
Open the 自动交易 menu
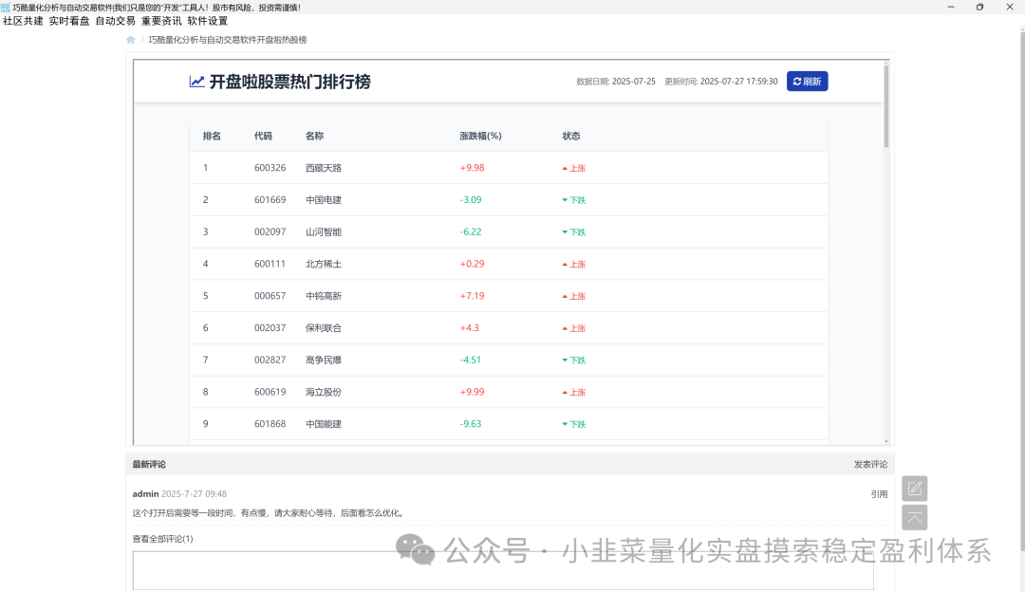(115, 21)
